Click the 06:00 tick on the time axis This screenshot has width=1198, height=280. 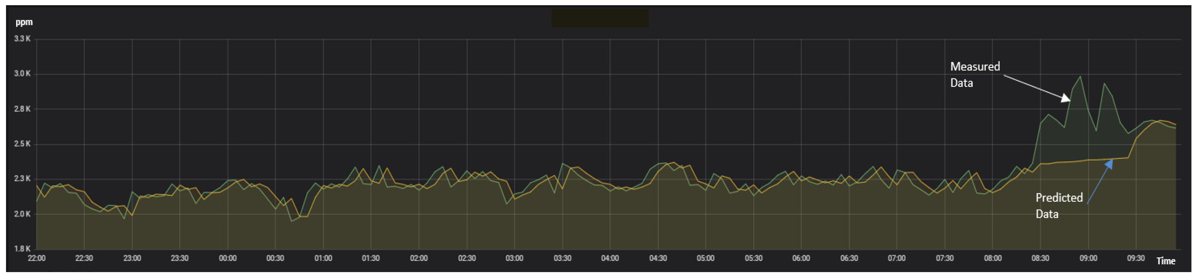[x=801, y=258]
